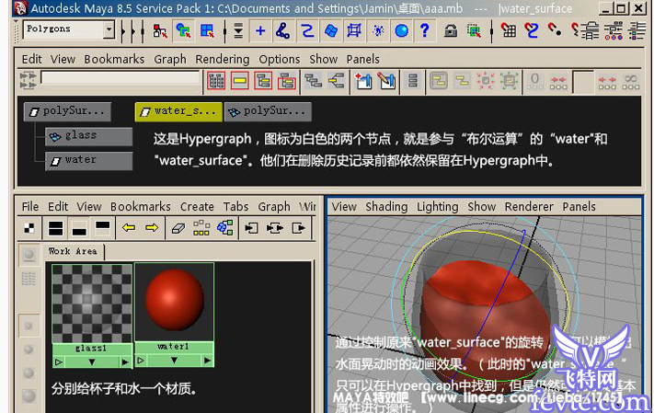Collapse the first status line section arrow
This screenshot has height=413, width=654.
pos(123,30)
